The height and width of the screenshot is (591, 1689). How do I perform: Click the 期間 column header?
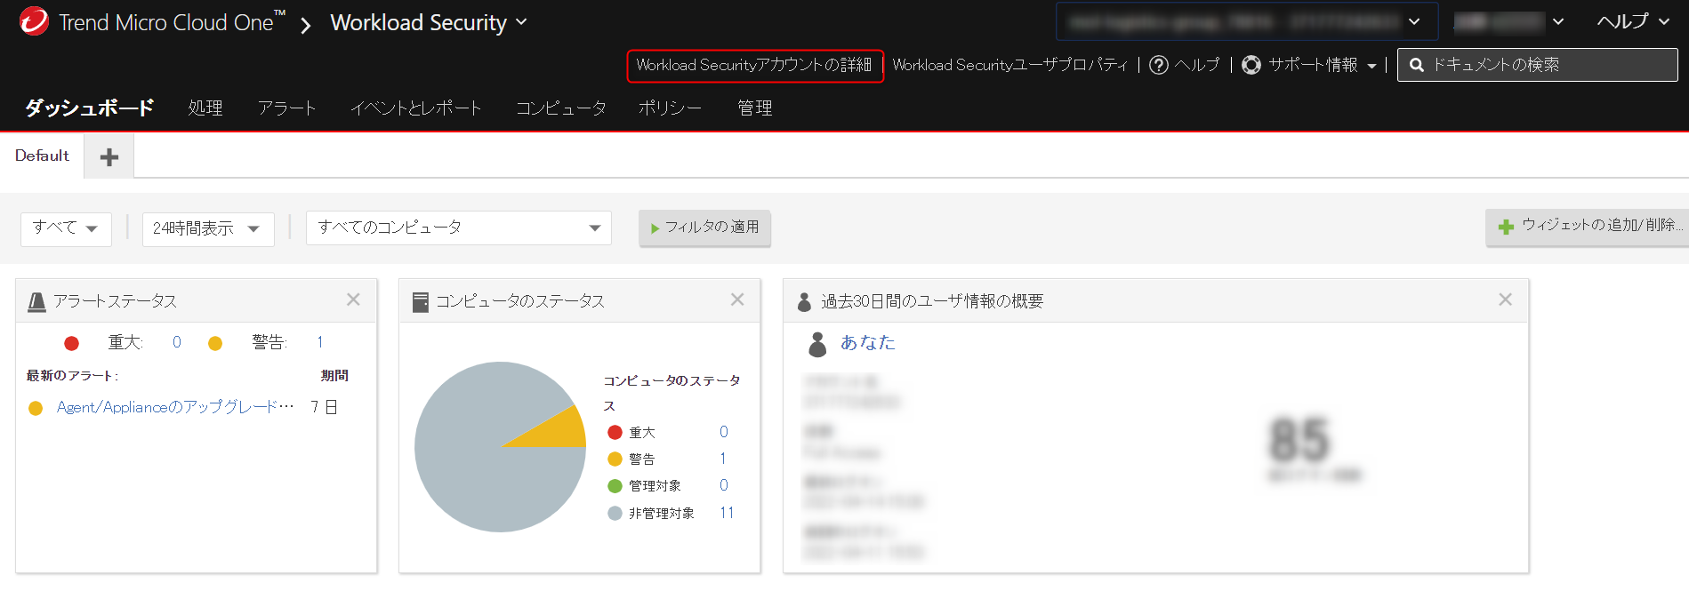point(334,376)
